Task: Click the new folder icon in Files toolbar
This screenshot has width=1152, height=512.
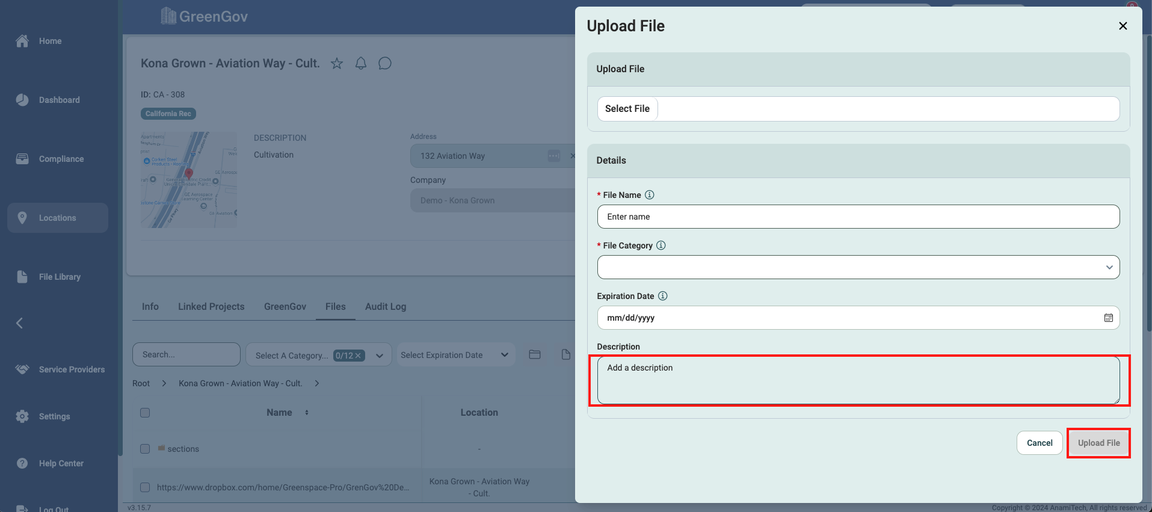Action: click(x=535, y=354)
